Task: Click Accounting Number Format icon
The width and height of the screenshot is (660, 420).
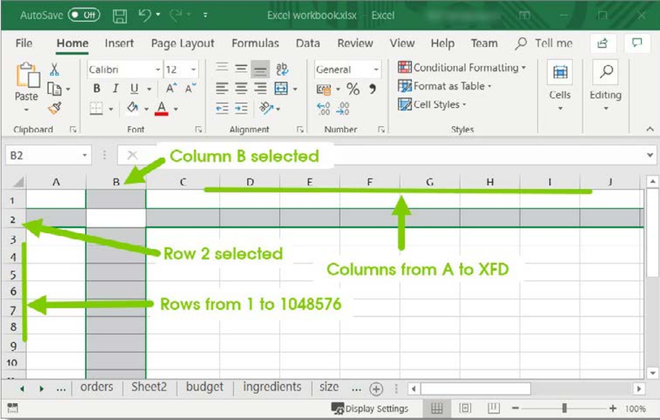Action: tap(323, 89)
